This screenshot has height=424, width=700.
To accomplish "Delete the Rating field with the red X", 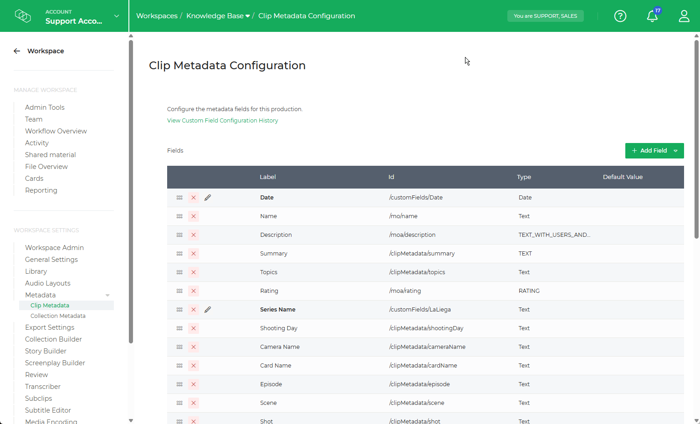I will (193, 291).
